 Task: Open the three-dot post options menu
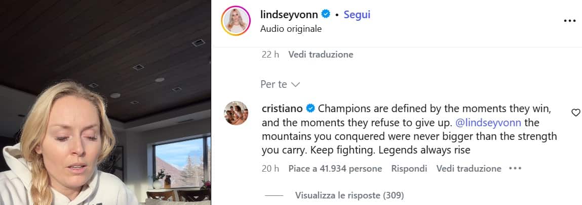point(570,21)
